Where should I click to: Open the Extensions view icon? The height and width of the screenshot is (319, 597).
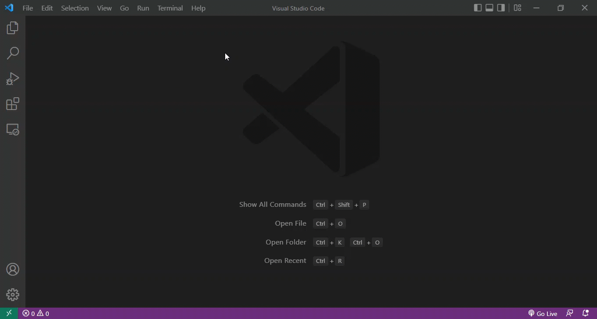coord(13,104)
